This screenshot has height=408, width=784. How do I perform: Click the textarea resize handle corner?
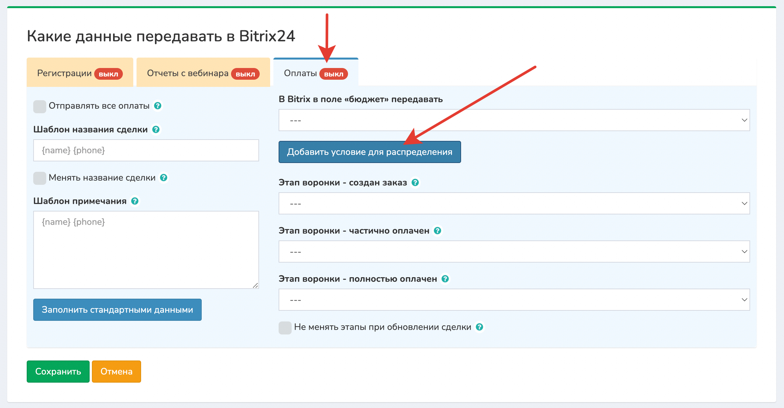(x=255, y=285)
